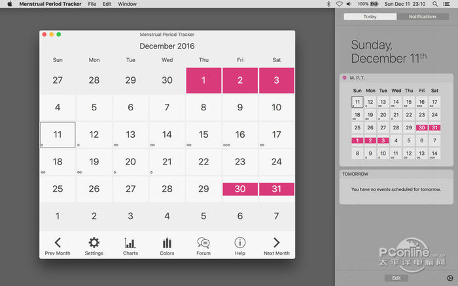This screenshot has height=286, width=458.
Task: Select day 29 in M.P.T. widget
Action: [x=409, y=128]
